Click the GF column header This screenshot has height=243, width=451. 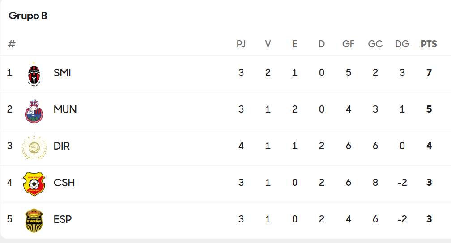click(x=348, y=44)
